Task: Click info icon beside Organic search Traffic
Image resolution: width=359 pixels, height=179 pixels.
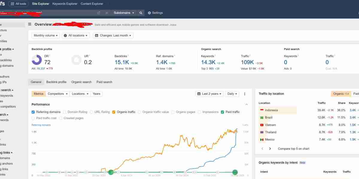Action: click(x=250, y=55)
